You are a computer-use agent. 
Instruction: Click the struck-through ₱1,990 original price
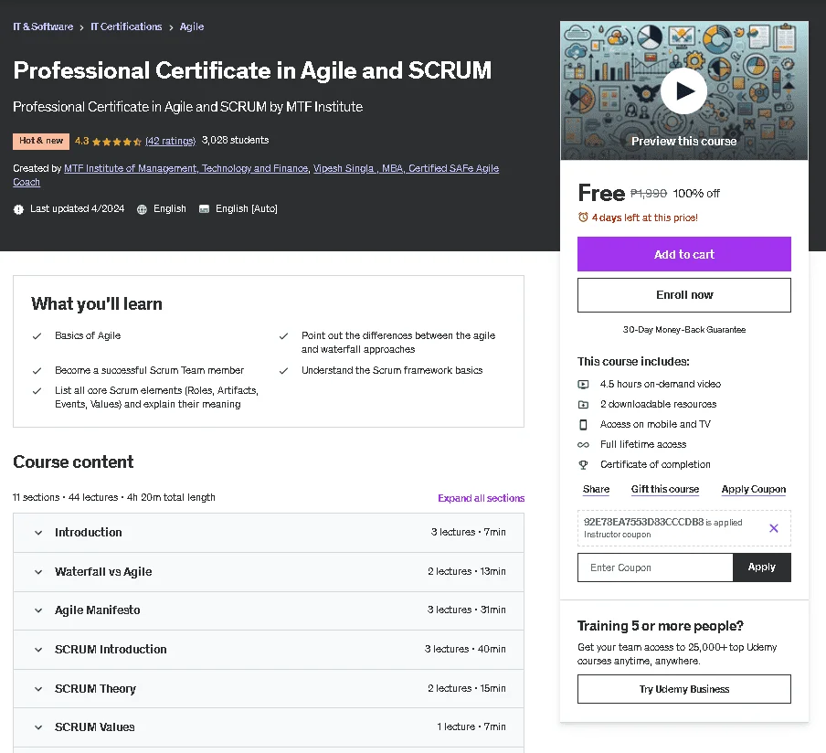[649, 194]
